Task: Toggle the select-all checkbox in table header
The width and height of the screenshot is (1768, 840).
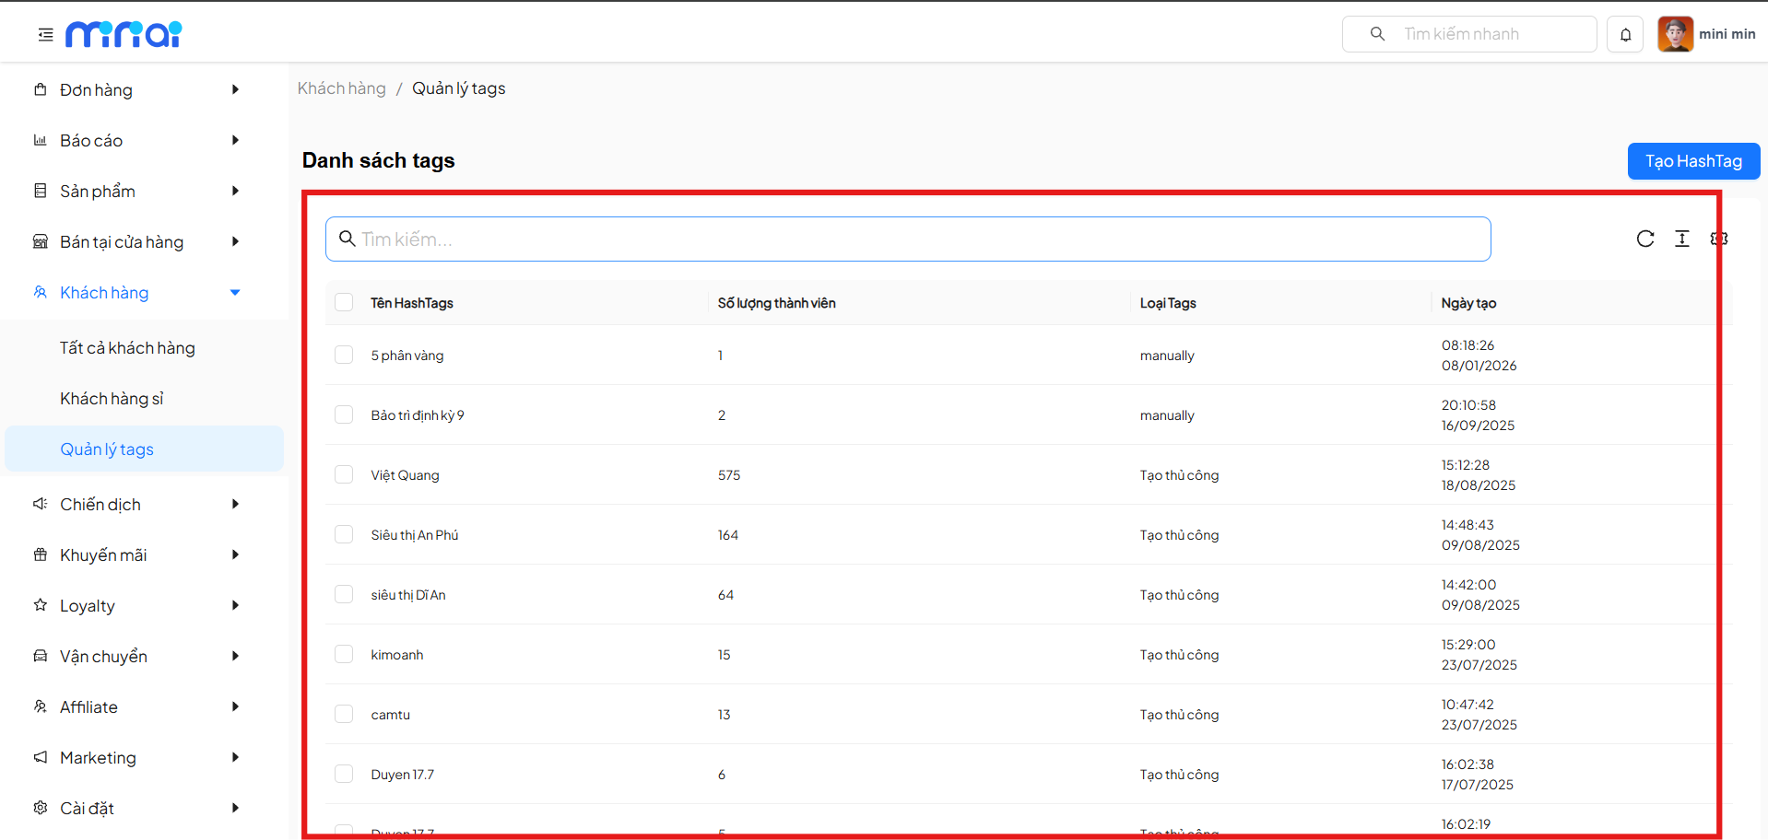Action: point(344,303)
